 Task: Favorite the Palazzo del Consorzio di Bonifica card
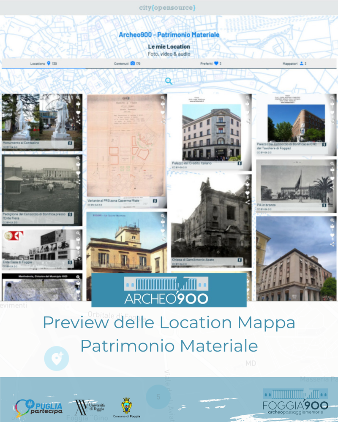[333, 113]
